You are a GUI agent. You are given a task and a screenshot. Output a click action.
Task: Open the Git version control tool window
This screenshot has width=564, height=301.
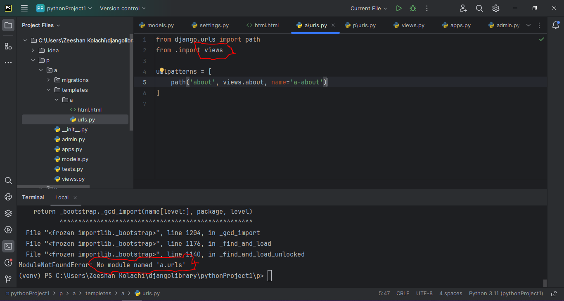pos(8,279)
